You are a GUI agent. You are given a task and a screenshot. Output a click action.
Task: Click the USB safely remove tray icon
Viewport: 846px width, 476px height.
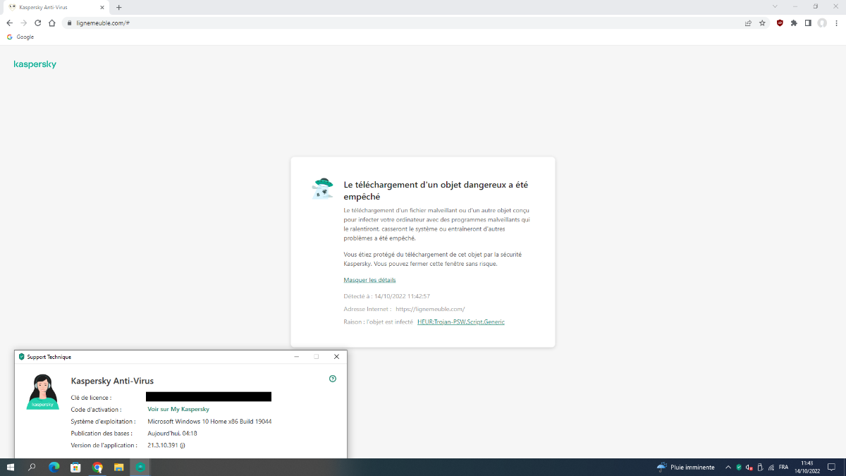760,467
